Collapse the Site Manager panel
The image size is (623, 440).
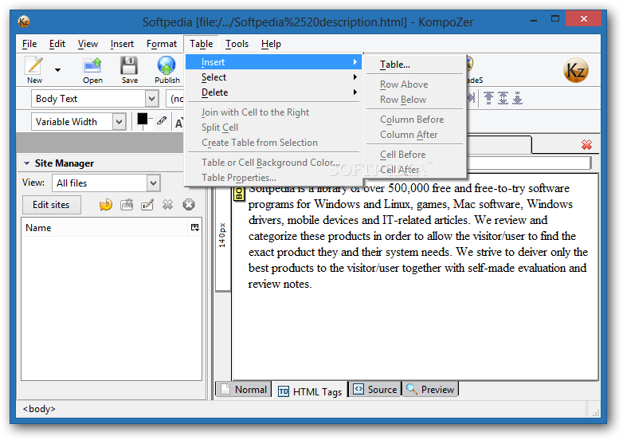tap(26, 163)
